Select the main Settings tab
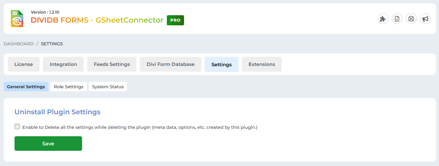Viewport: 439px width, 166px height. pyautogui.click(x=222, y=65)
